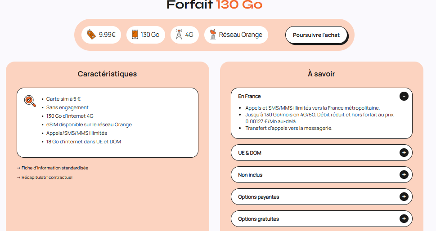Click the Caractéristiques heading

108,74
